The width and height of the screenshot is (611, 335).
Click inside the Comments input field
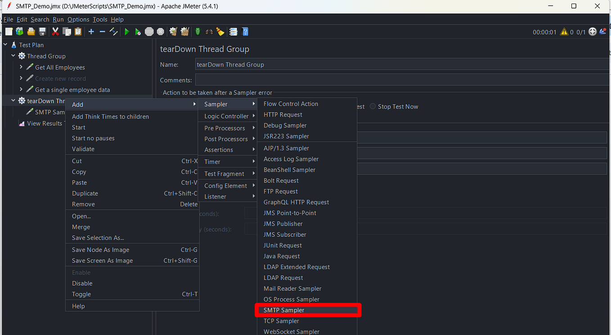[315, 80]
